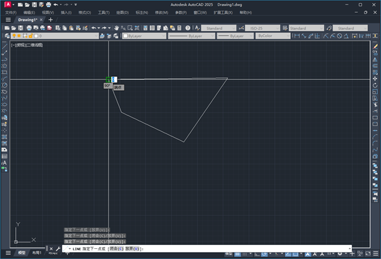Open the 格式(O) menu
The height and width of the screenshot is (259, 381).
84,13
